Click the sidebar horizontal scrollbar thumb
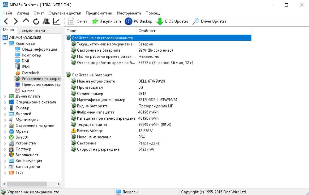The image size is (309, 195). pos(27,184)
